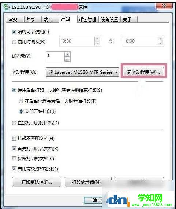Image resolution: width=176 pixels, height=209 pixels.
Task: Select 始终可以使用 radio option
Action: [14, 32]
